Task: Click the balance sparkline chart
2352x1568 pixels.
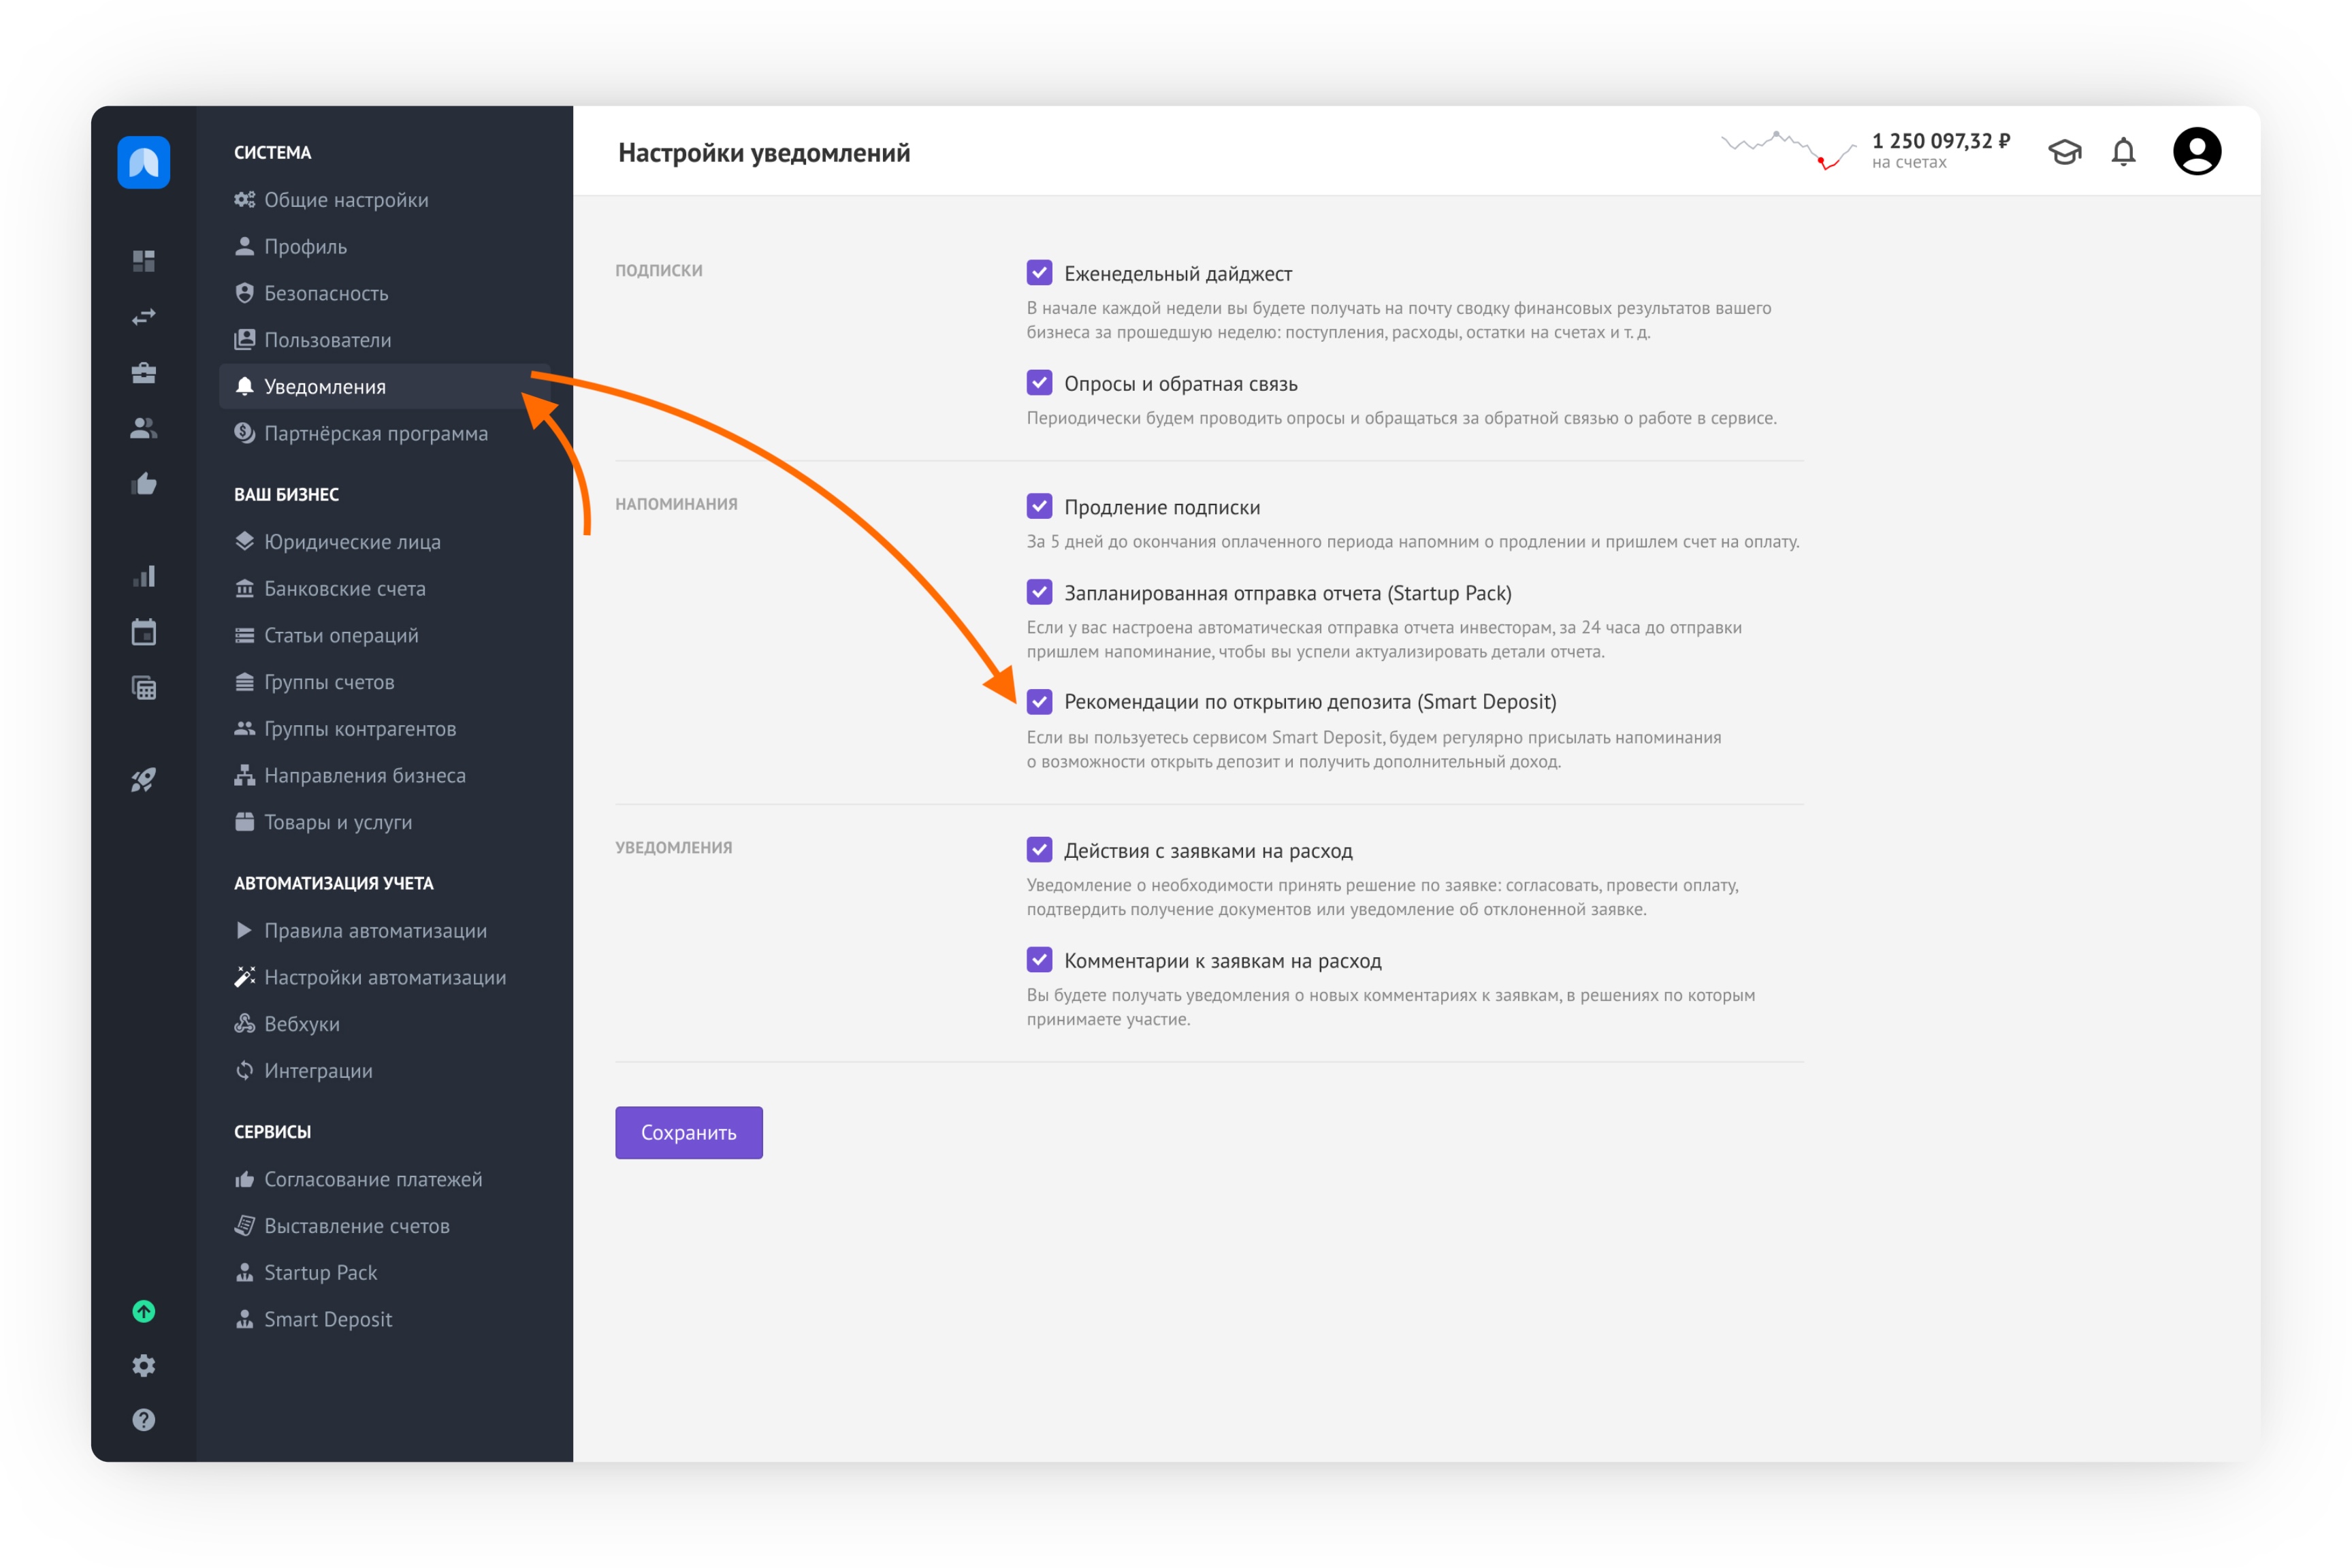Action: point(1788,151)
